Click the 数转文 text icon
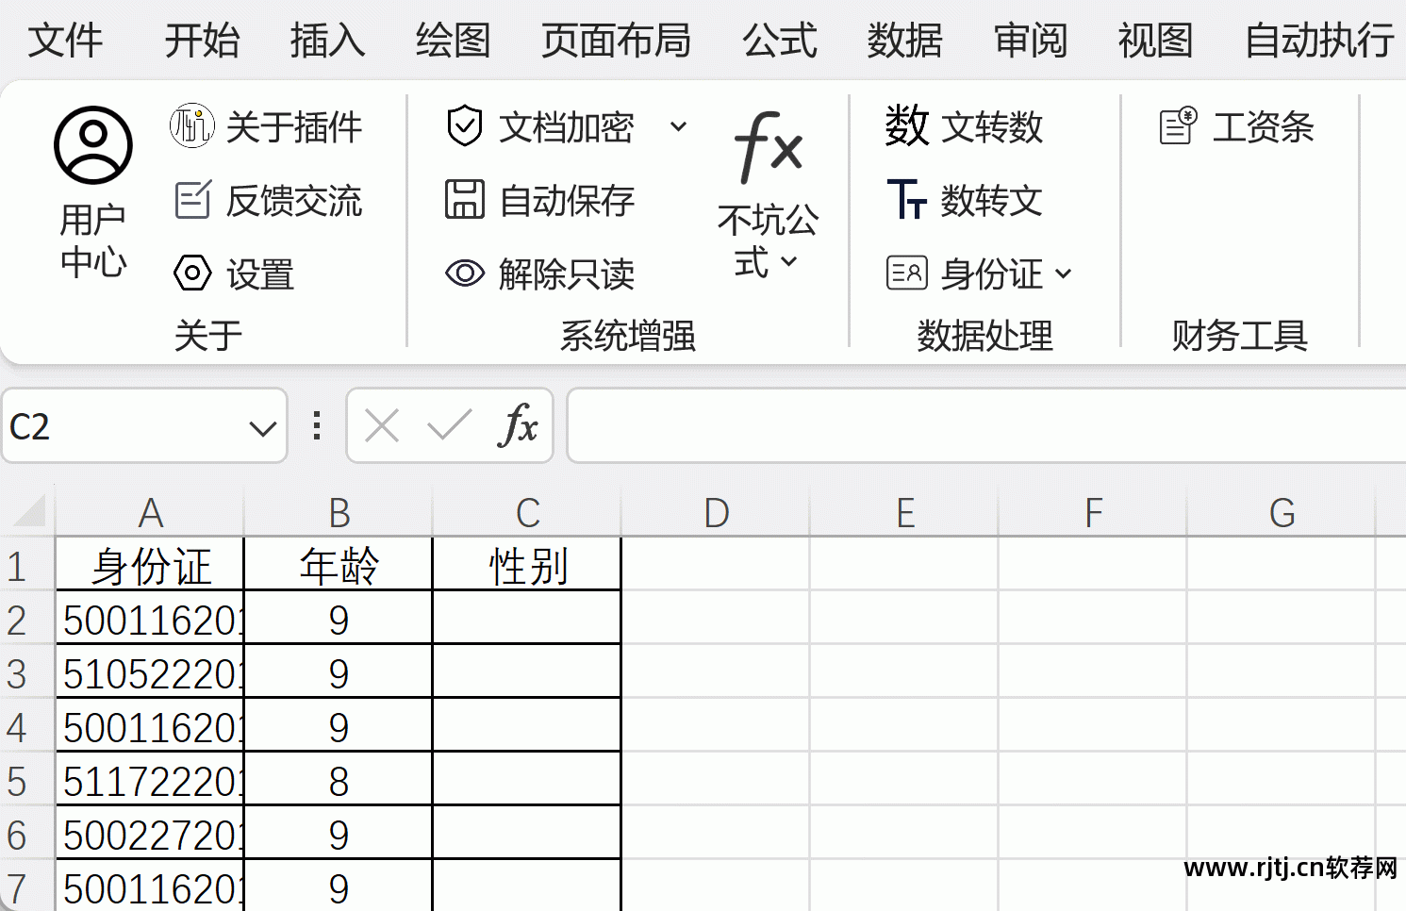Image resolution: width=1406 pixels, height=911 pixels. point(906,199)
